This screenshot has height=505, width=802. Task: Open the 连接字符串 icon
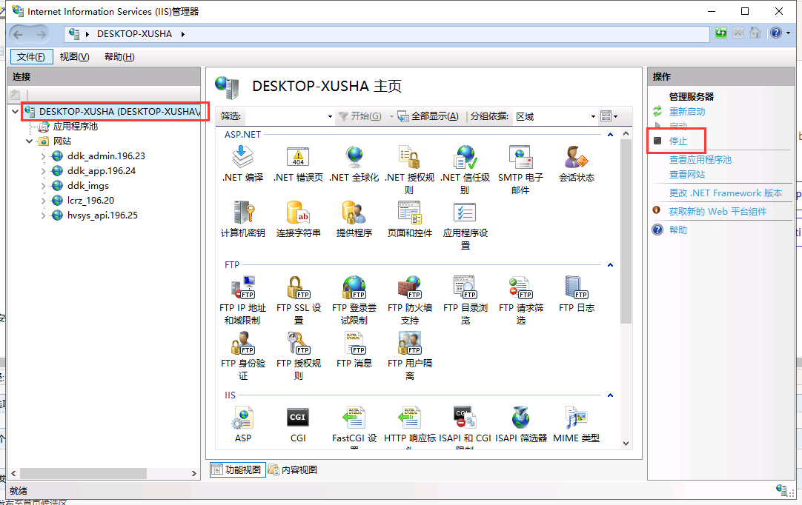(x=298, y=212)
